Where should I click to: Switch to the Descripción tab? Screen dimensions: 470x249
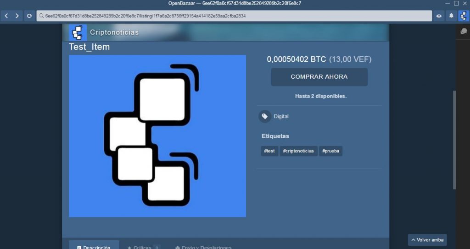[94, 245]
